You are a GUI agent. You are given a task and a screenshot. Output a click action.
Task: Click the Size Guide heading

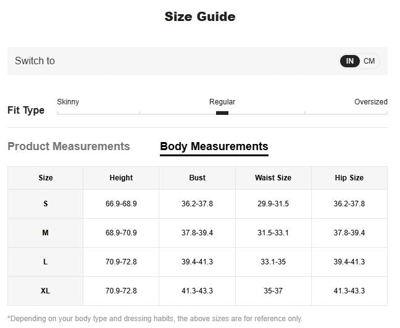[x=199, y=17]
